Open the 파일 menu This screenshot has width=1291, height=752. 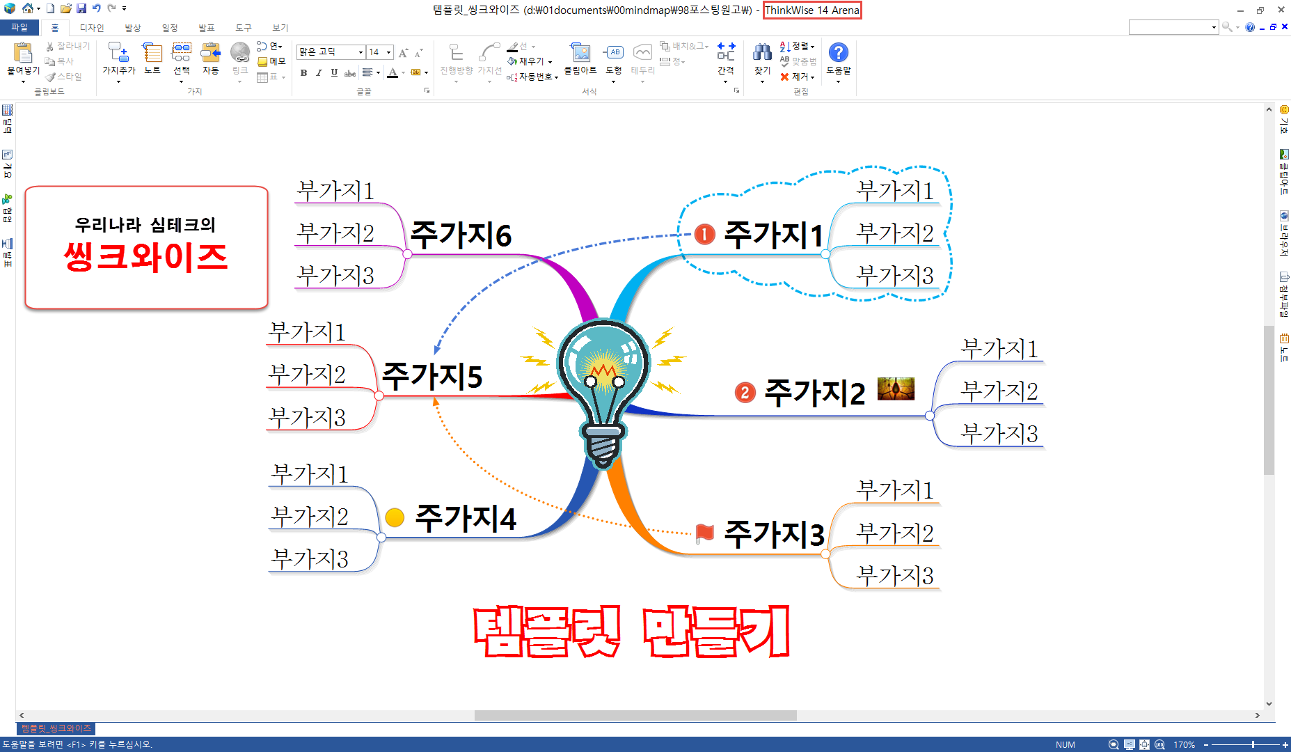19,28
